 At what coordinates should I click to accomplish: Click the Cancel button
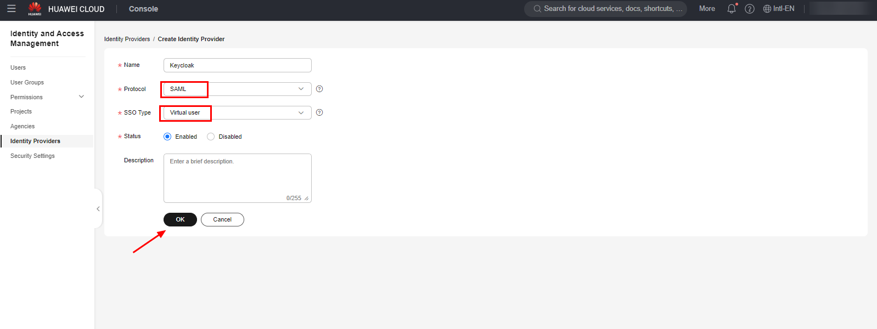(x=222, y=219)
